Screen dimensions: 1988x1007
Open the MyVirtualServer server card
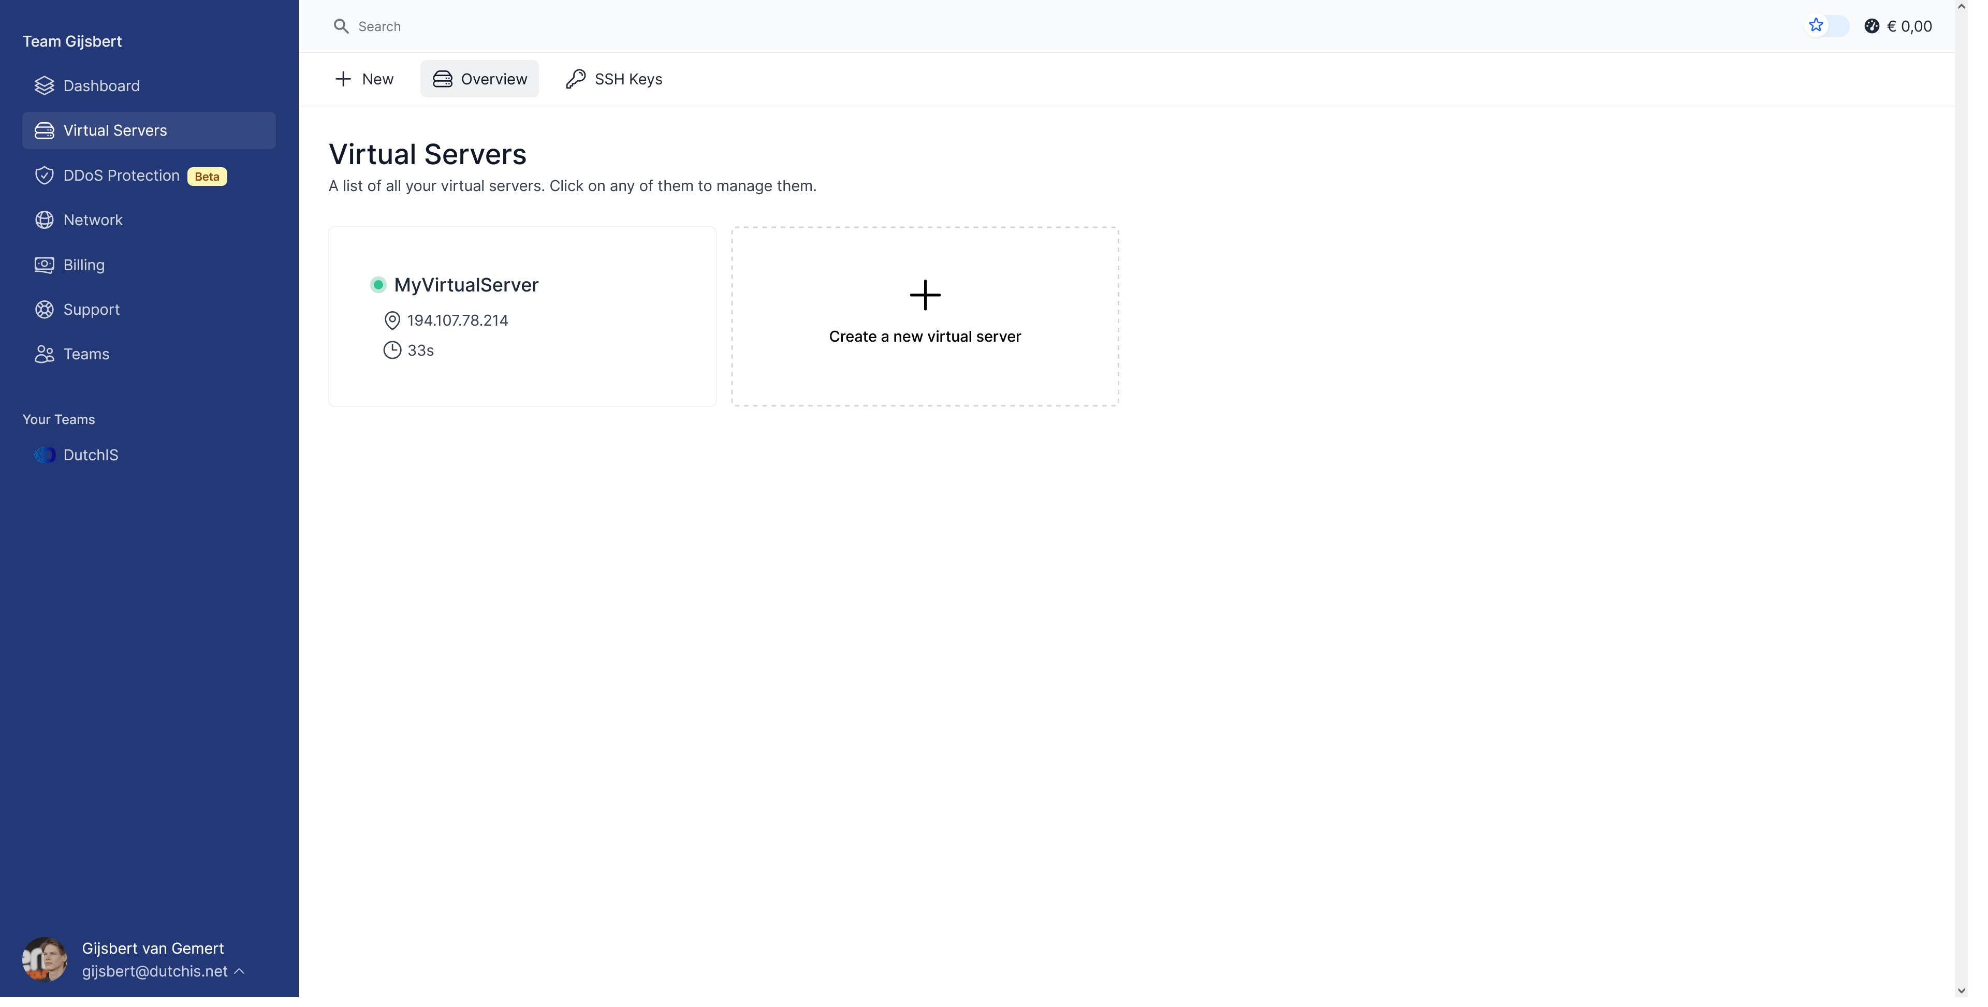[x=522, y=316]
